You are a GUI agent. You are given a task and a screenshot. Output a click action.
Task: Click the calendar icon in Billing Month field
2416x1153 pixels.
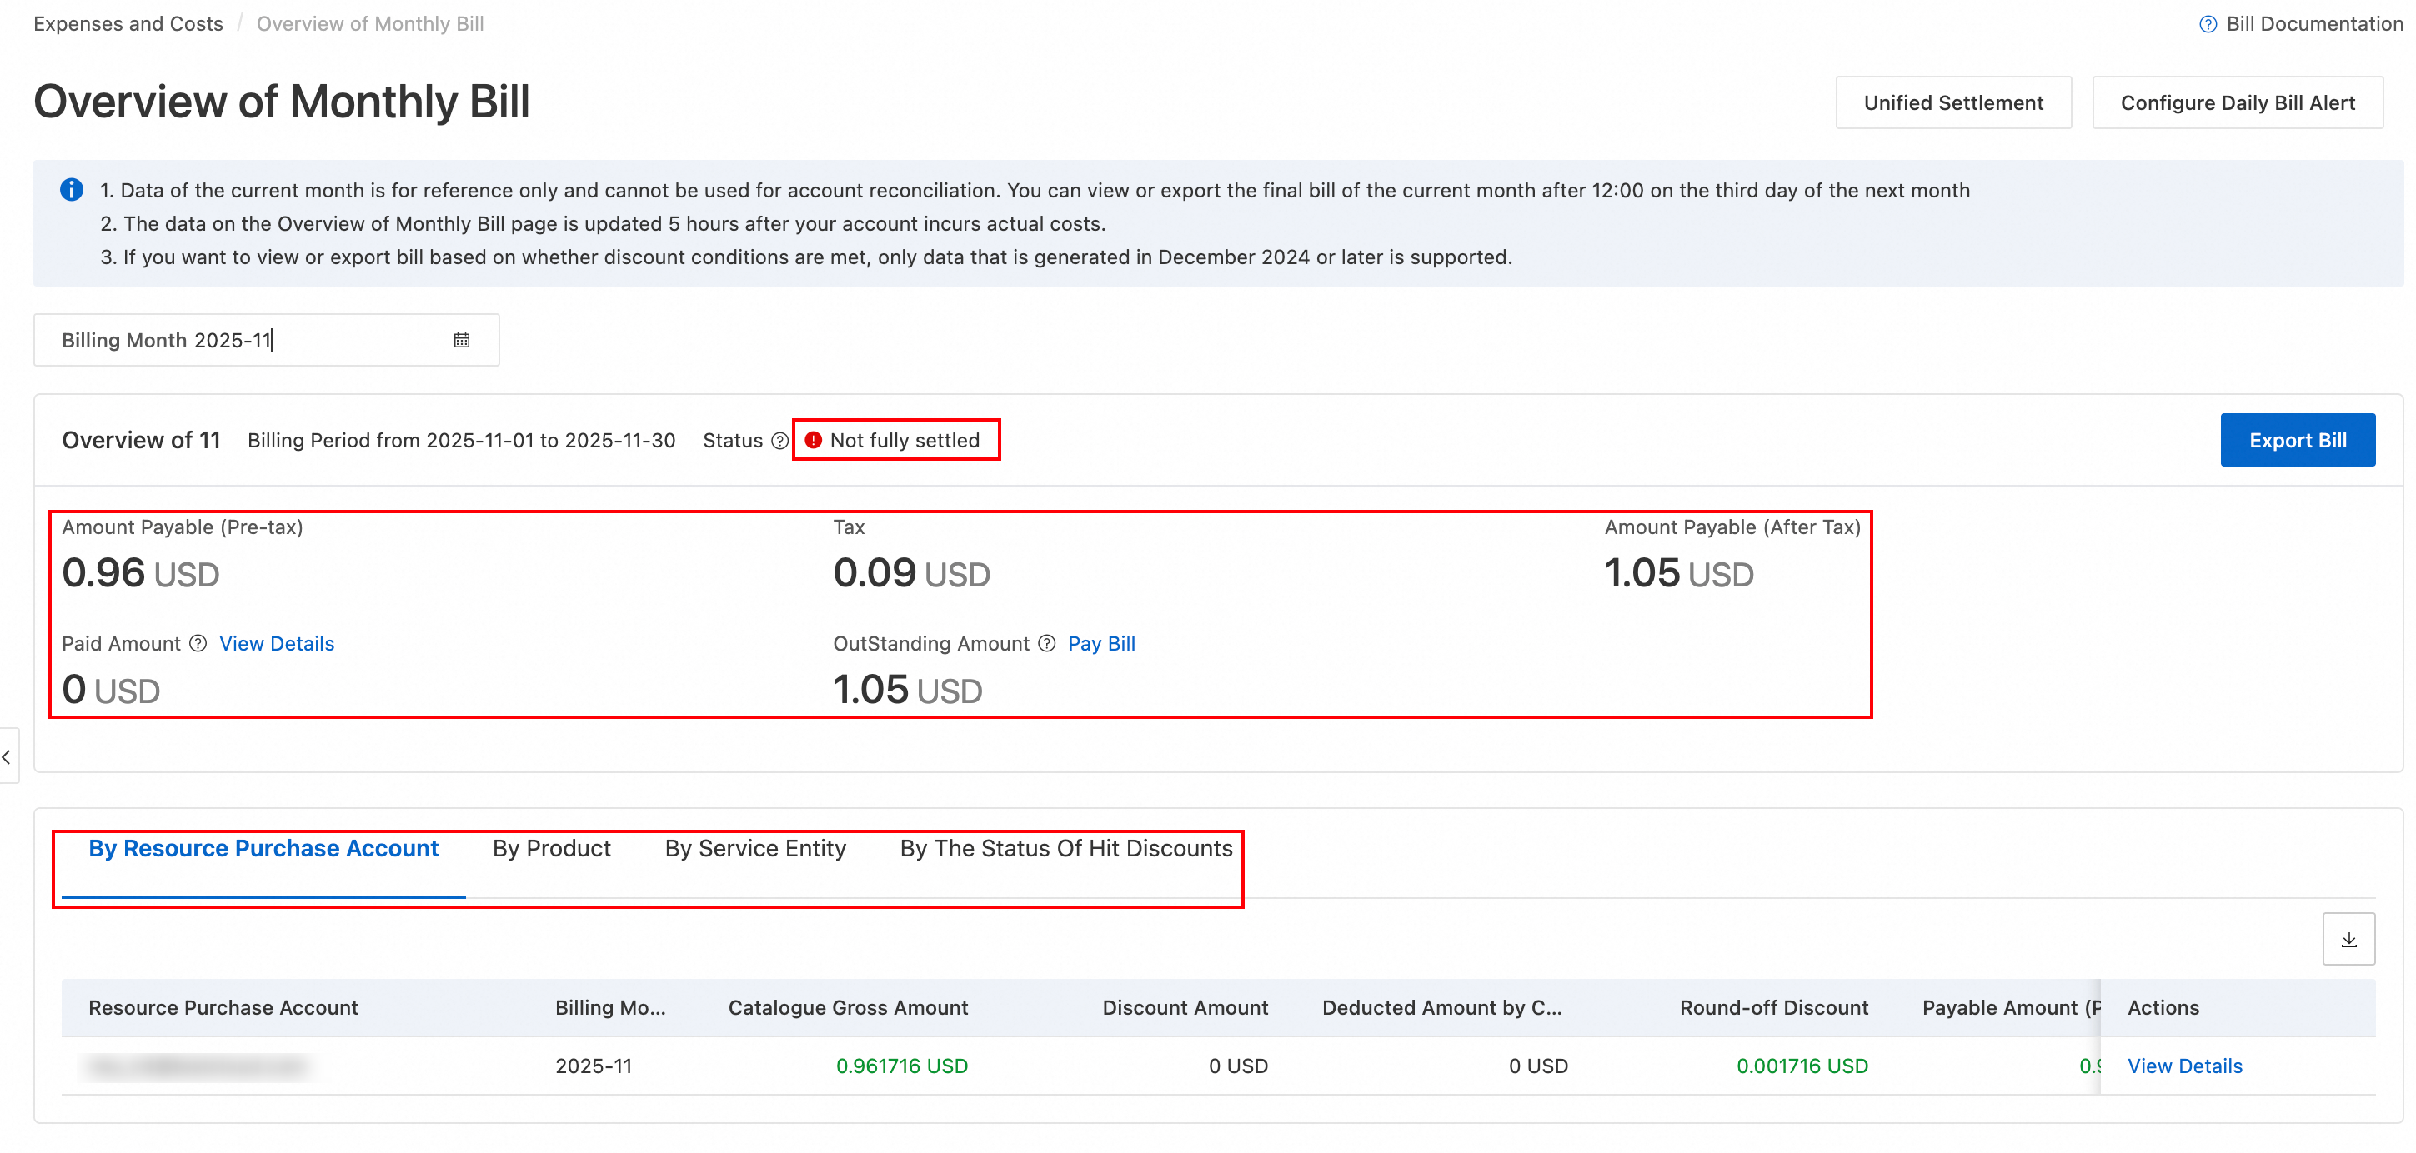coord(462,340)
